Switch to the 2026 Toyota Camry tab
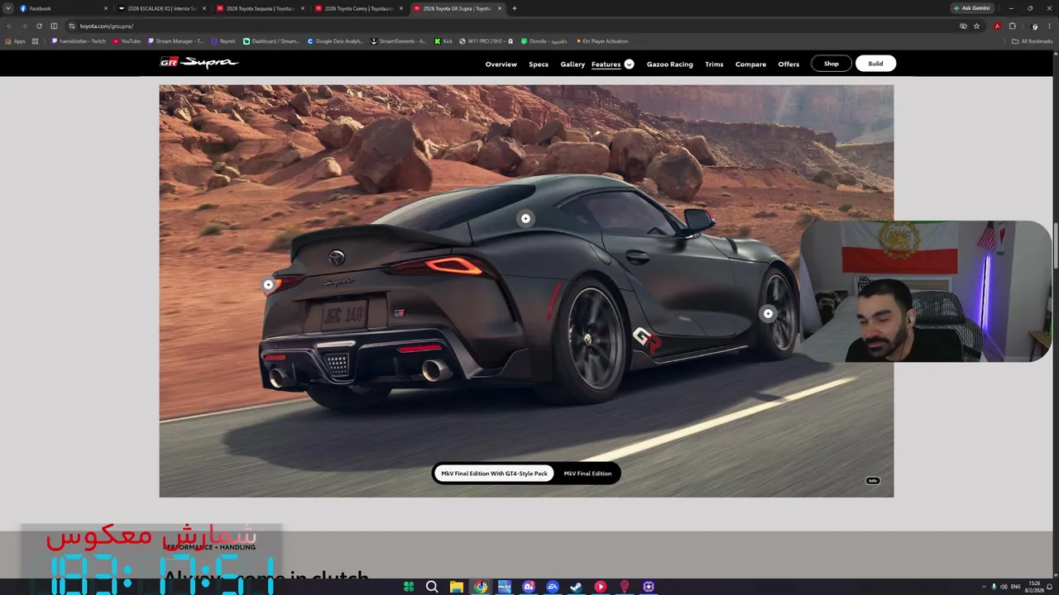Image resolution: width=1059 pixels, height=595 pixels. tap(359, 8)
